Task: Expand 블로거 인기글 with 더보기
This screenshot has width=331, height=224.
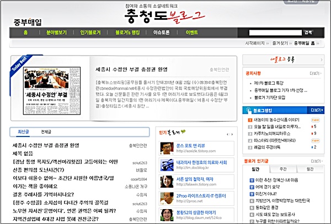Action: click(317, 161)
